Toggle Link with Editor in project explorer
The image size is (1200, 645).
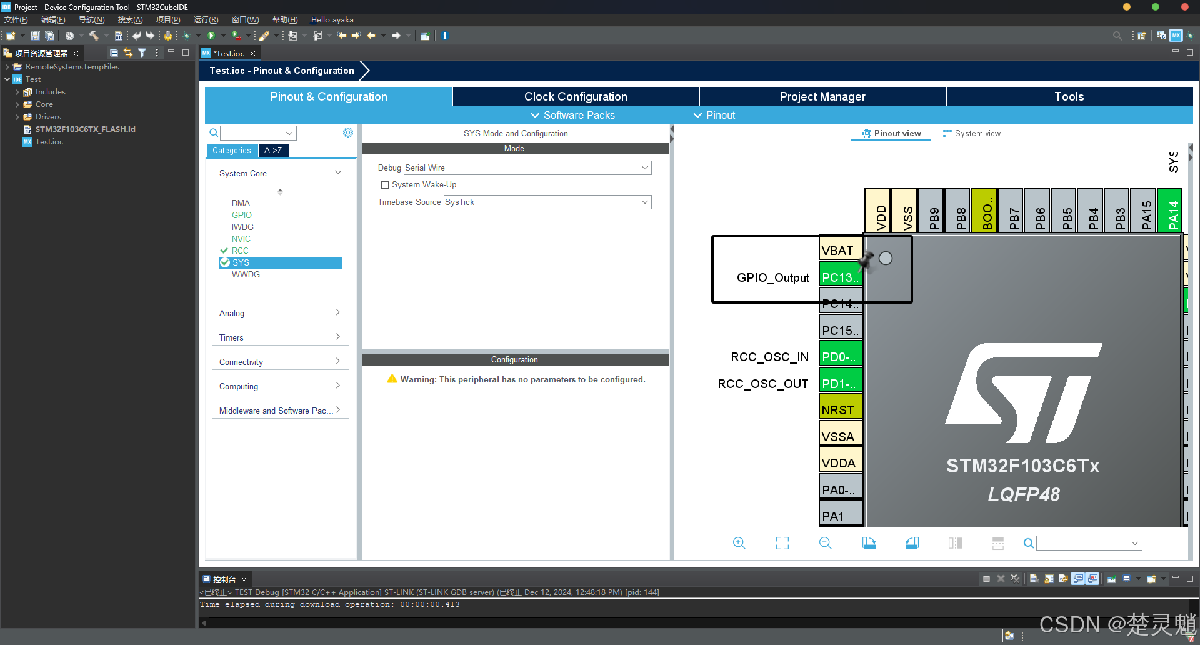click(128, 53)
